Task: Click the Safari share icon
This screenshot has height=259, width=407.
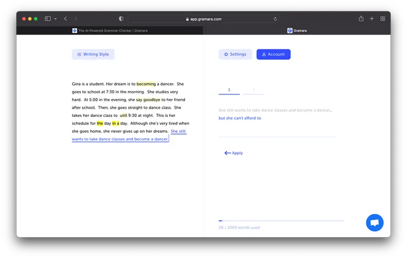Action: click(x=361, y=19)
